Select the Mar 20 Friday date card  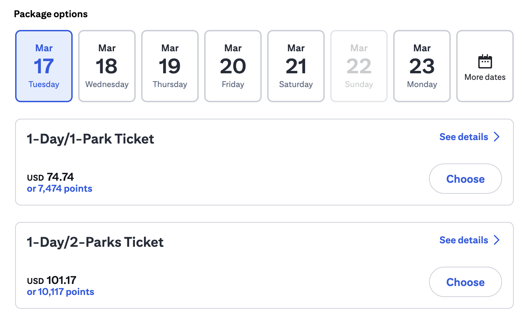[233, 66]
